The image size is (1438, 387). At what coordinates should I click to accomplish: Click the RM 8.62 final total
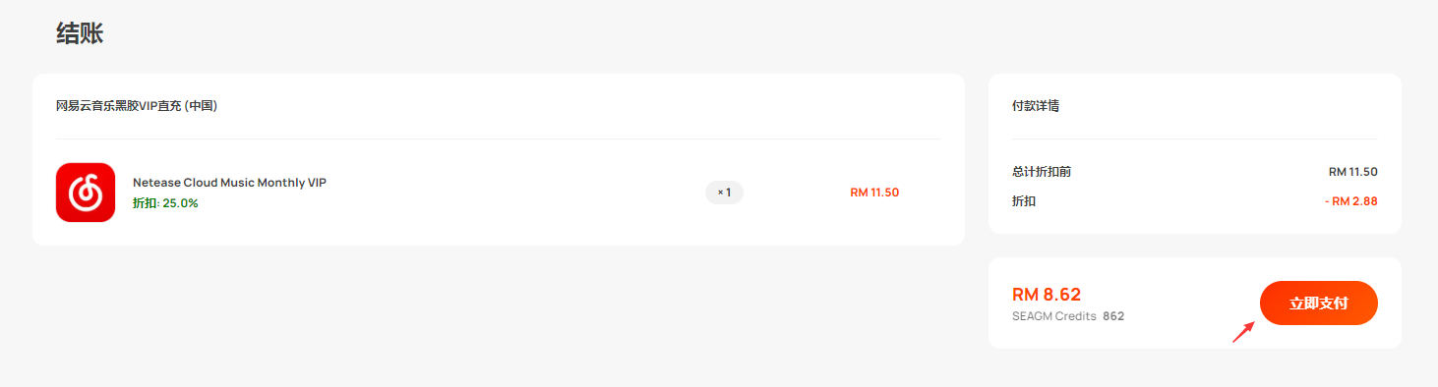[1047, 294]
